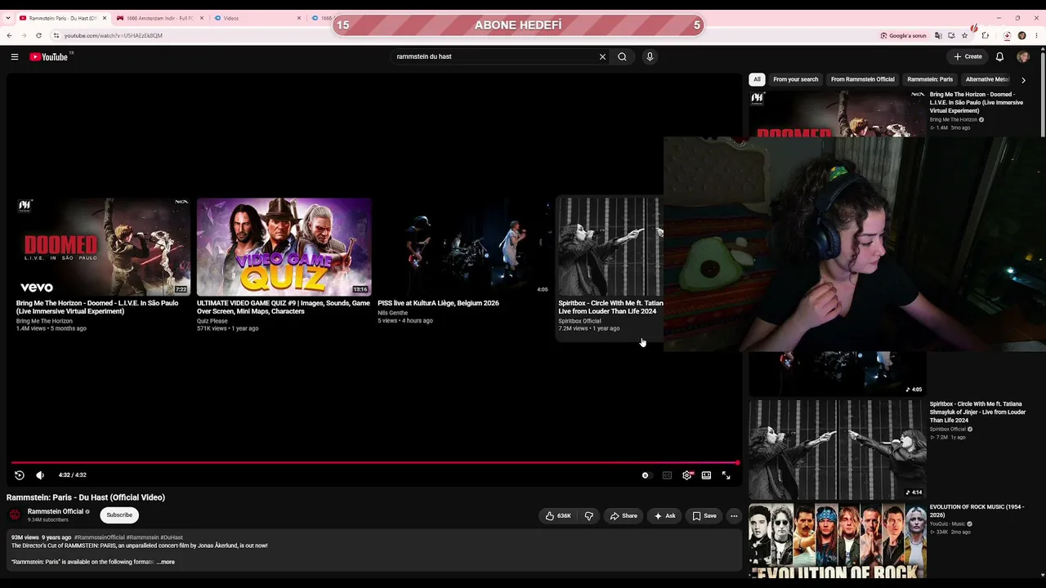Screen dimensions: 1046x588
Task: Open the player settings gear
Action: (x=687, y=475)
